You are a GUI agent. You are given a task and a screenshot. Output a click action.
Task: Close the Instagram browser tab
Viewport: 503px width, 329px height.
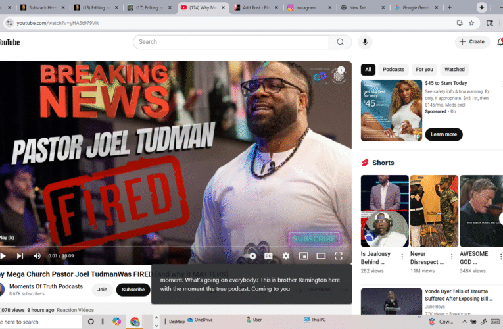coord(329,7)
